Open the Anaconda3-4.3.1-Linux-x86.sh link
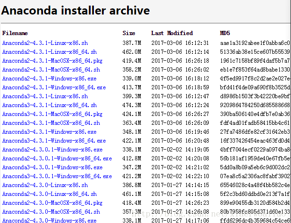The height and width of the screenshot is (223, 291). (45, 96)
